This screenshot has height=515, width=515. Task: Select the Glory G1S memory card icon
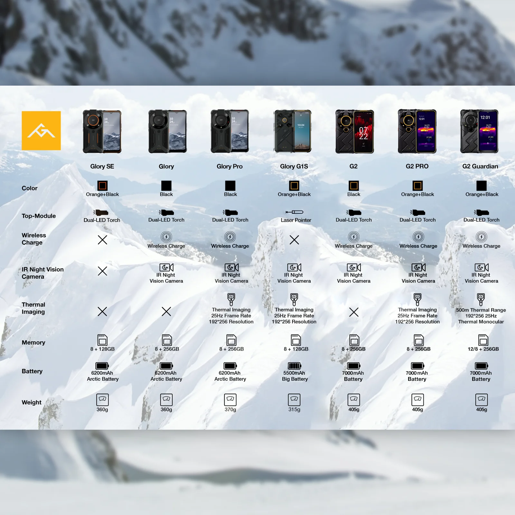[296, 340]
